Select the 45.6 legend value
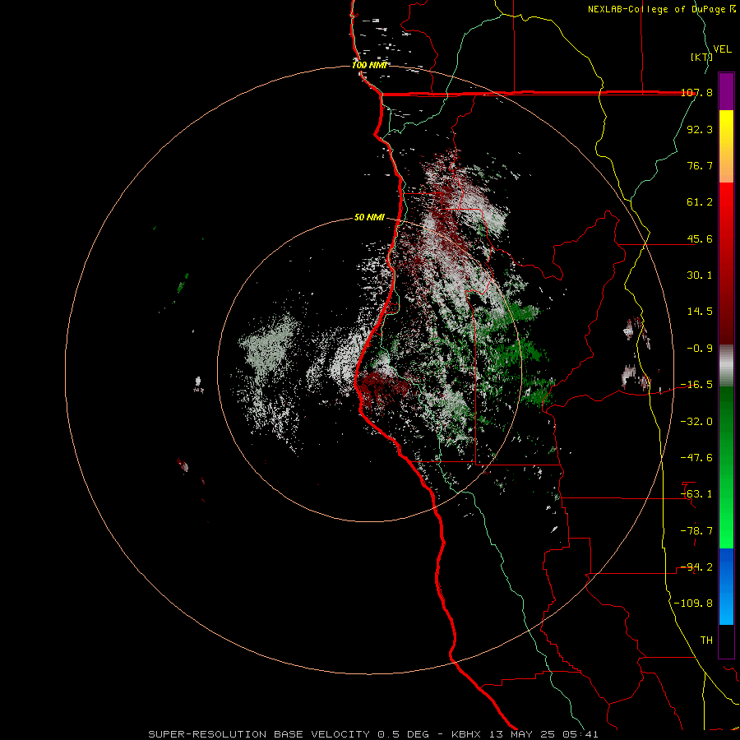Viewport: 740px width, 740px height. 700,238
